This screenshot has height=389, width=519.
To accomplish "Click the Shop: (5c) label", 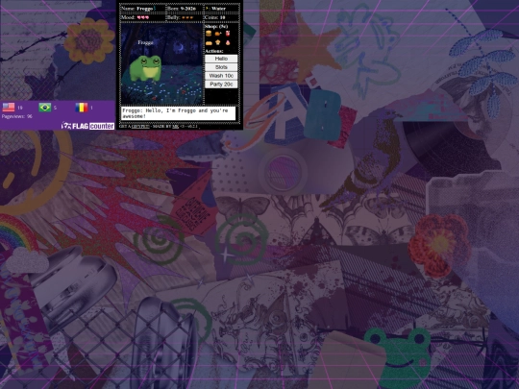I will coord(216,26).
